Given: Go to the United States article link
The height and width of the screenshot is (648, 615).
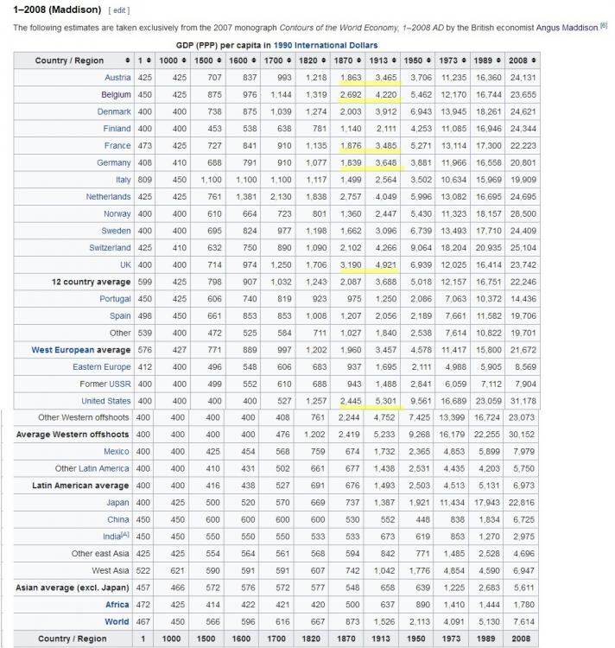Looking at the screenshot, I should click(x=105, y=401).
